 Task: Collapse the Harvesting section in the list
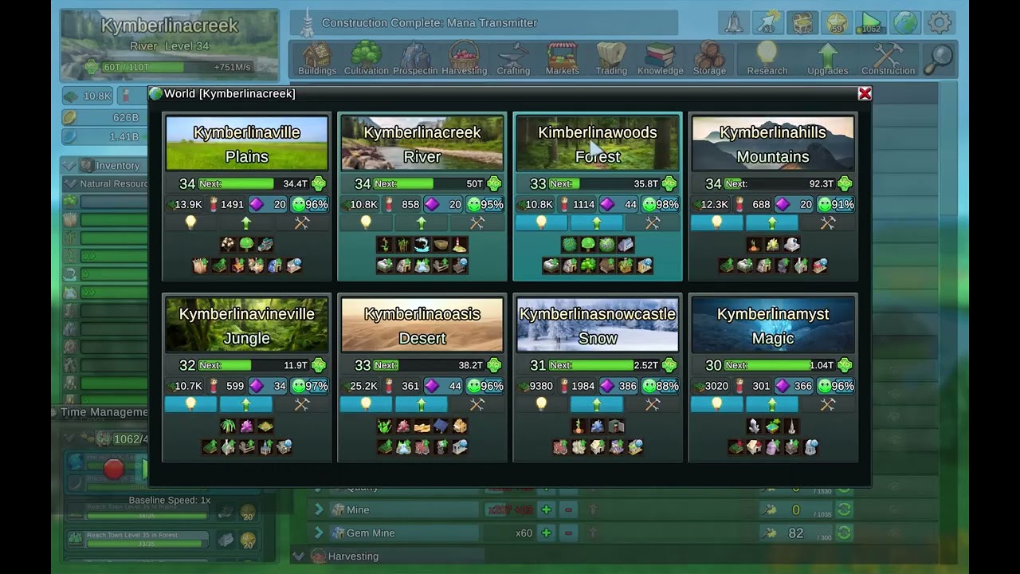pos(299,556)
